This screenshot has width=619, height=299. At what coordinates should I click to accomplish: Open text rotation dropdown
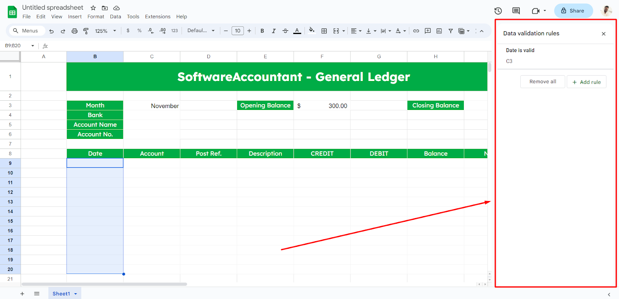click(x=401, y=31)
